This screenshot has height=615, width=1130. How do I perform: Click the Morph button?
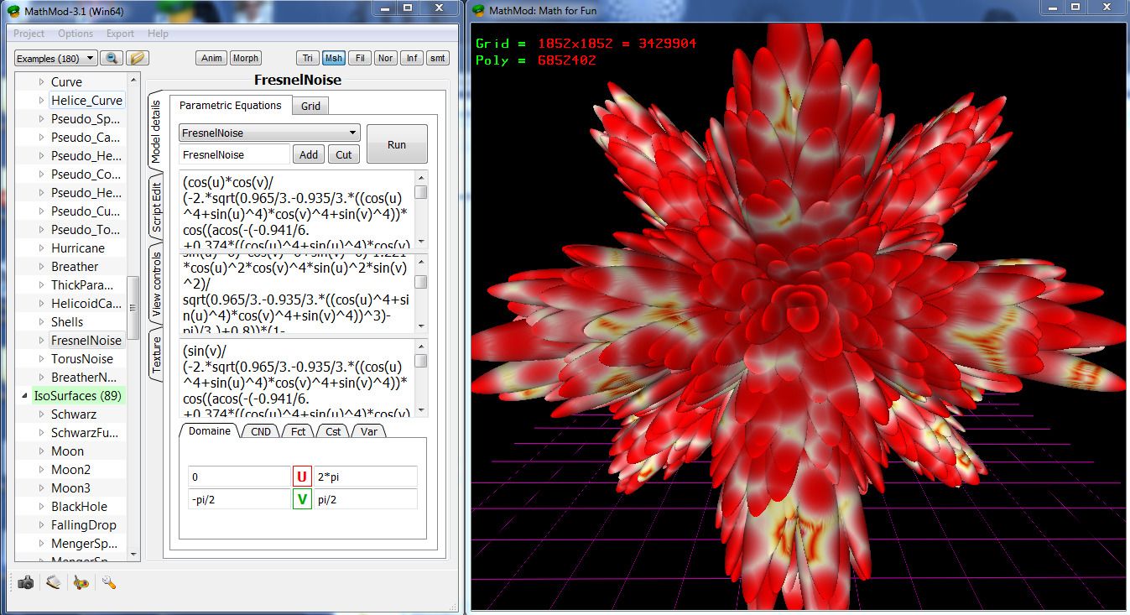coord(245,58)
